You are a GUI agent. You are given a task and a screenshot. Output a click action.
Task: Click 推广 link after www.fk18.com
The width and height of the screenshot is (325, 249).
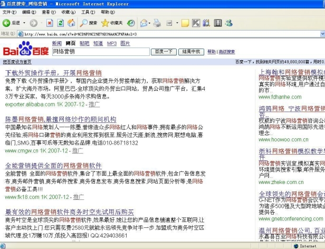pos(79,197)
